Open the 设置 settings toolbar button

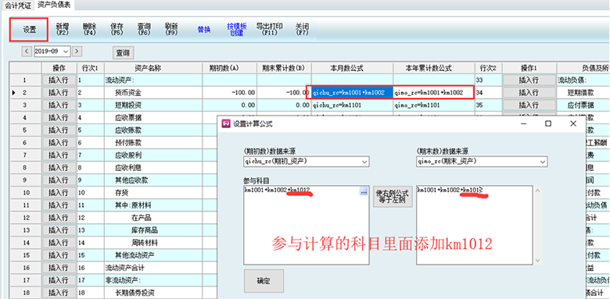coord(29,30)
